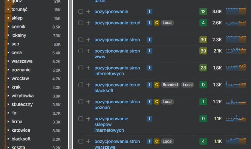The height and width of the screenshot is (149, 251).
Task: Click the Branded tag on 'pozycjonowanie toruń blacksoft'
Action: point(170,85)
